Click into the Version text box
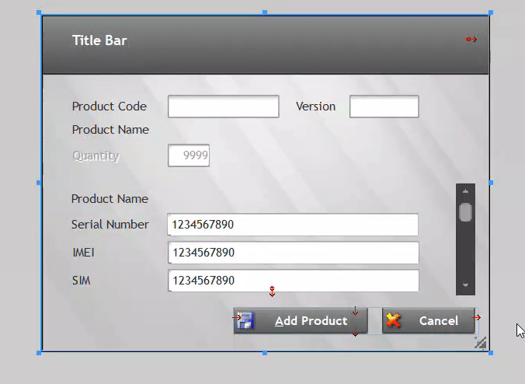 [384, 106]
